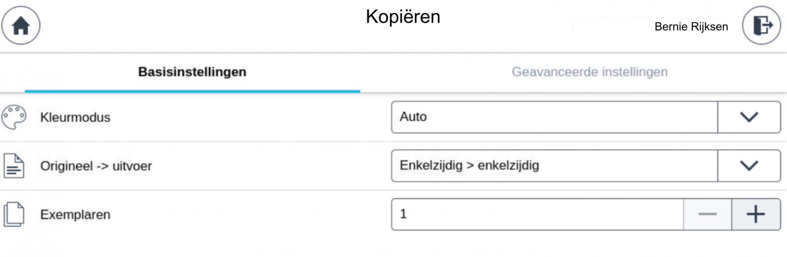The image size is (787, 257).
Task: Expand the Origineel -> uitvoer chevron
Action: coord(749,166)
